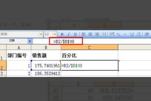Image resolution: width=151 pixels, height=101 pixels.
Task: Click cell with 销售额 header
Action: click(x=46, y=55)
